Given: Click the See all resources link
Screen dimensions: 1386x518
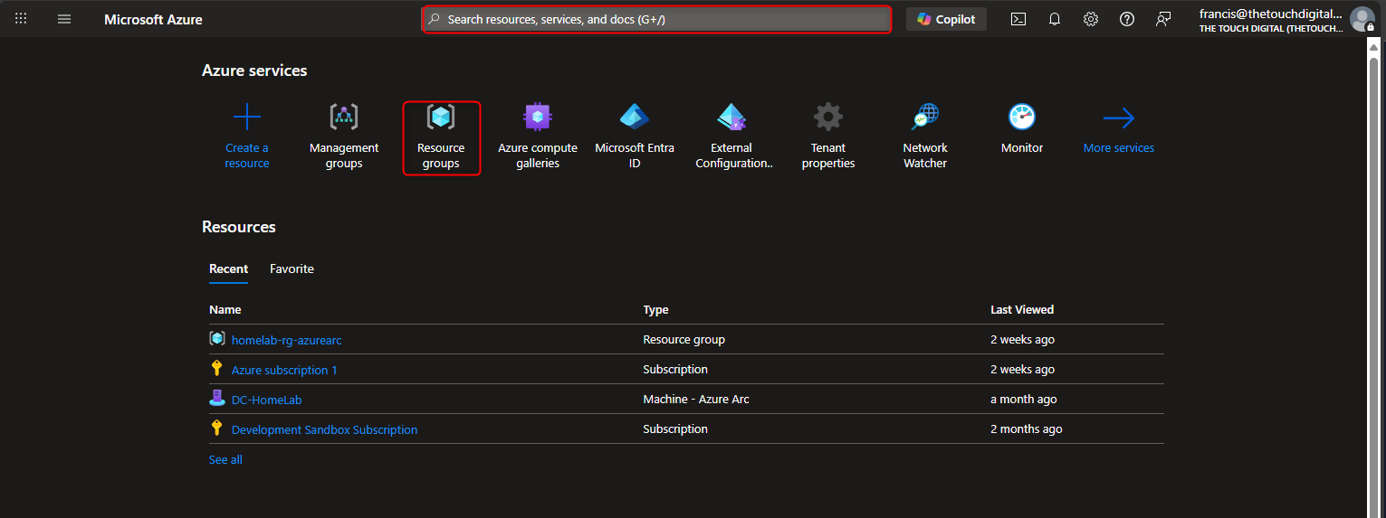Looking at the screenshot, I should pos(225,459).
